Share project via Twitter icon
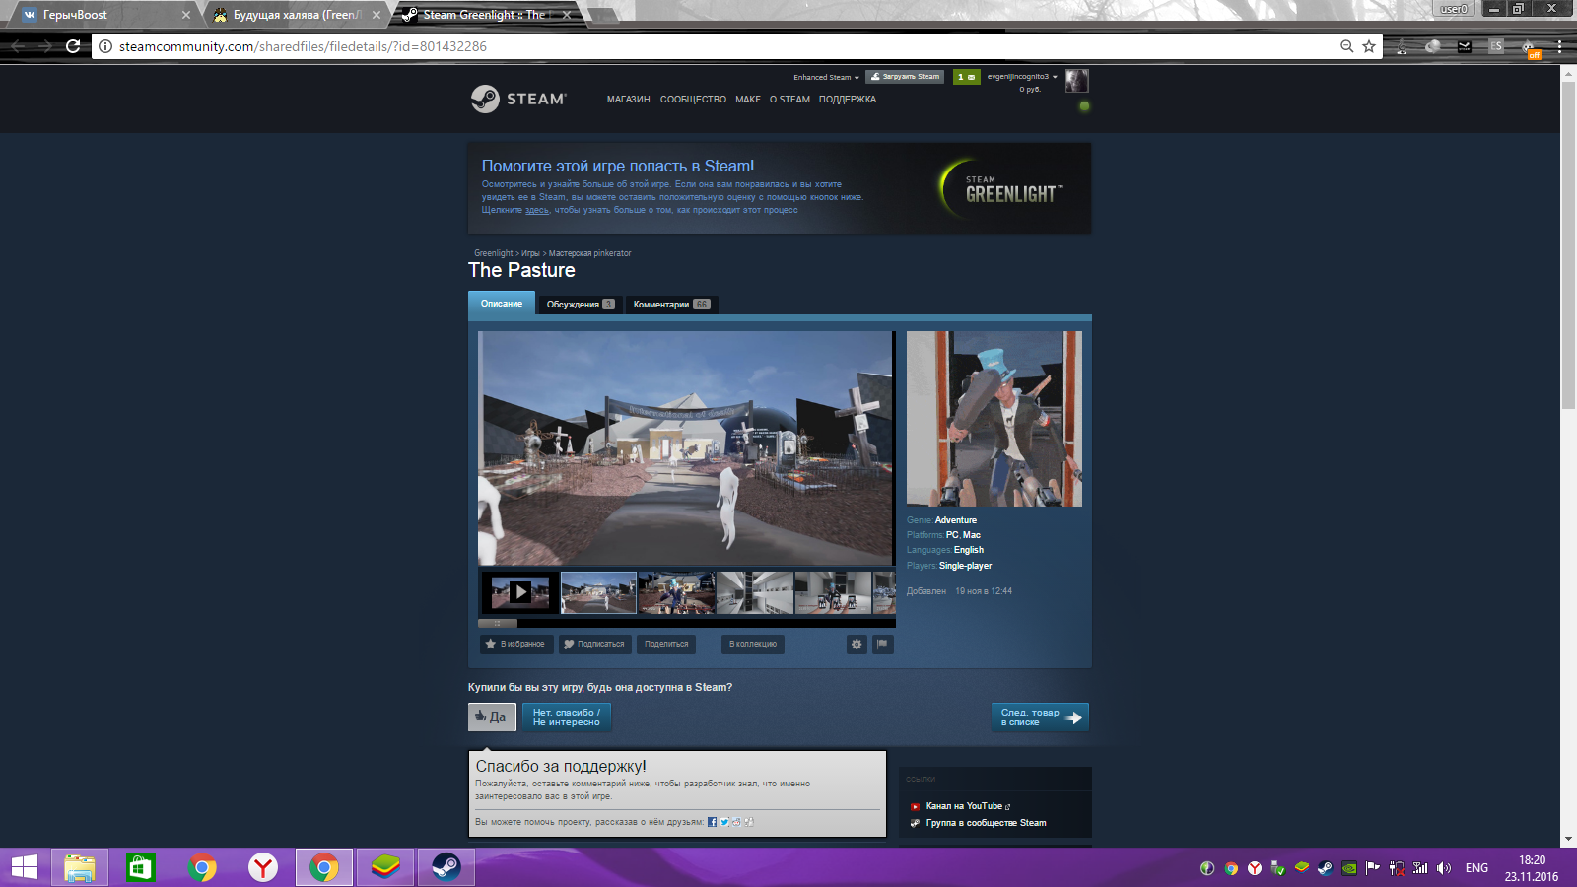This screenshot has height=887, width=1577. coord(724,822)
